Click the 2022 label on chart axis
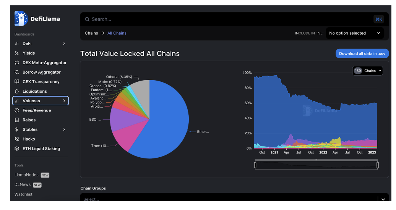This screenshot has height=210, width=396. pos(323,152)
